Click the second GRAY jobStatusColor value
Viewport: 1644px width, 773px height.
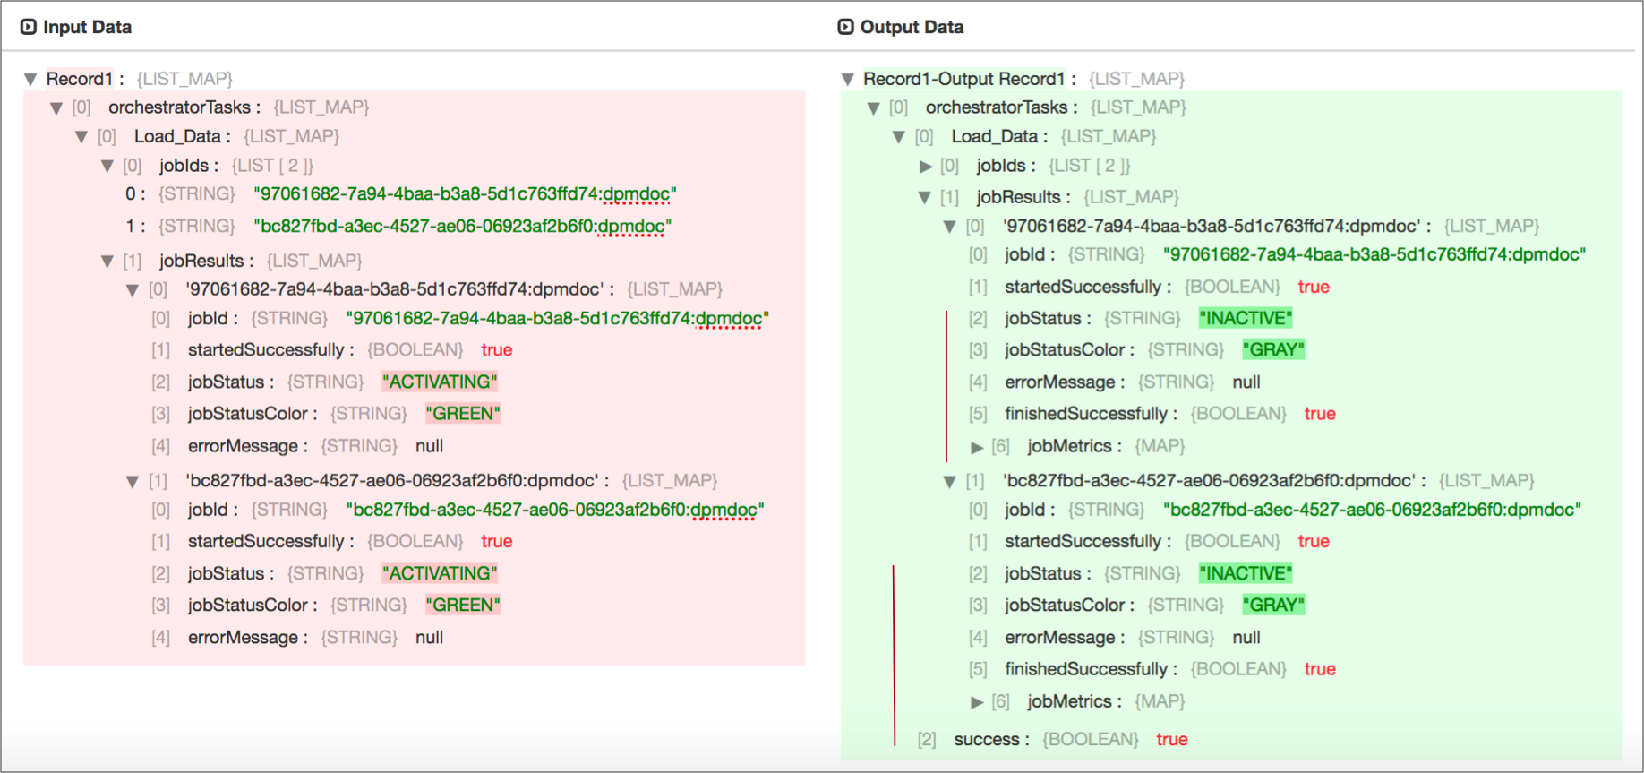click(1272, 605)
